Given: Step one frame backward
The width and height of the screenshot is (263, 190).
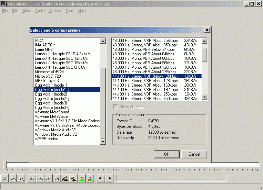Looking at the screenshot, I should [x=40, y=178].
